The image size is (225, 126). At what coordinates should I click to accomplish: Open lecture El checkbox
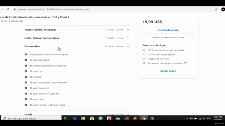coord(36,71)
